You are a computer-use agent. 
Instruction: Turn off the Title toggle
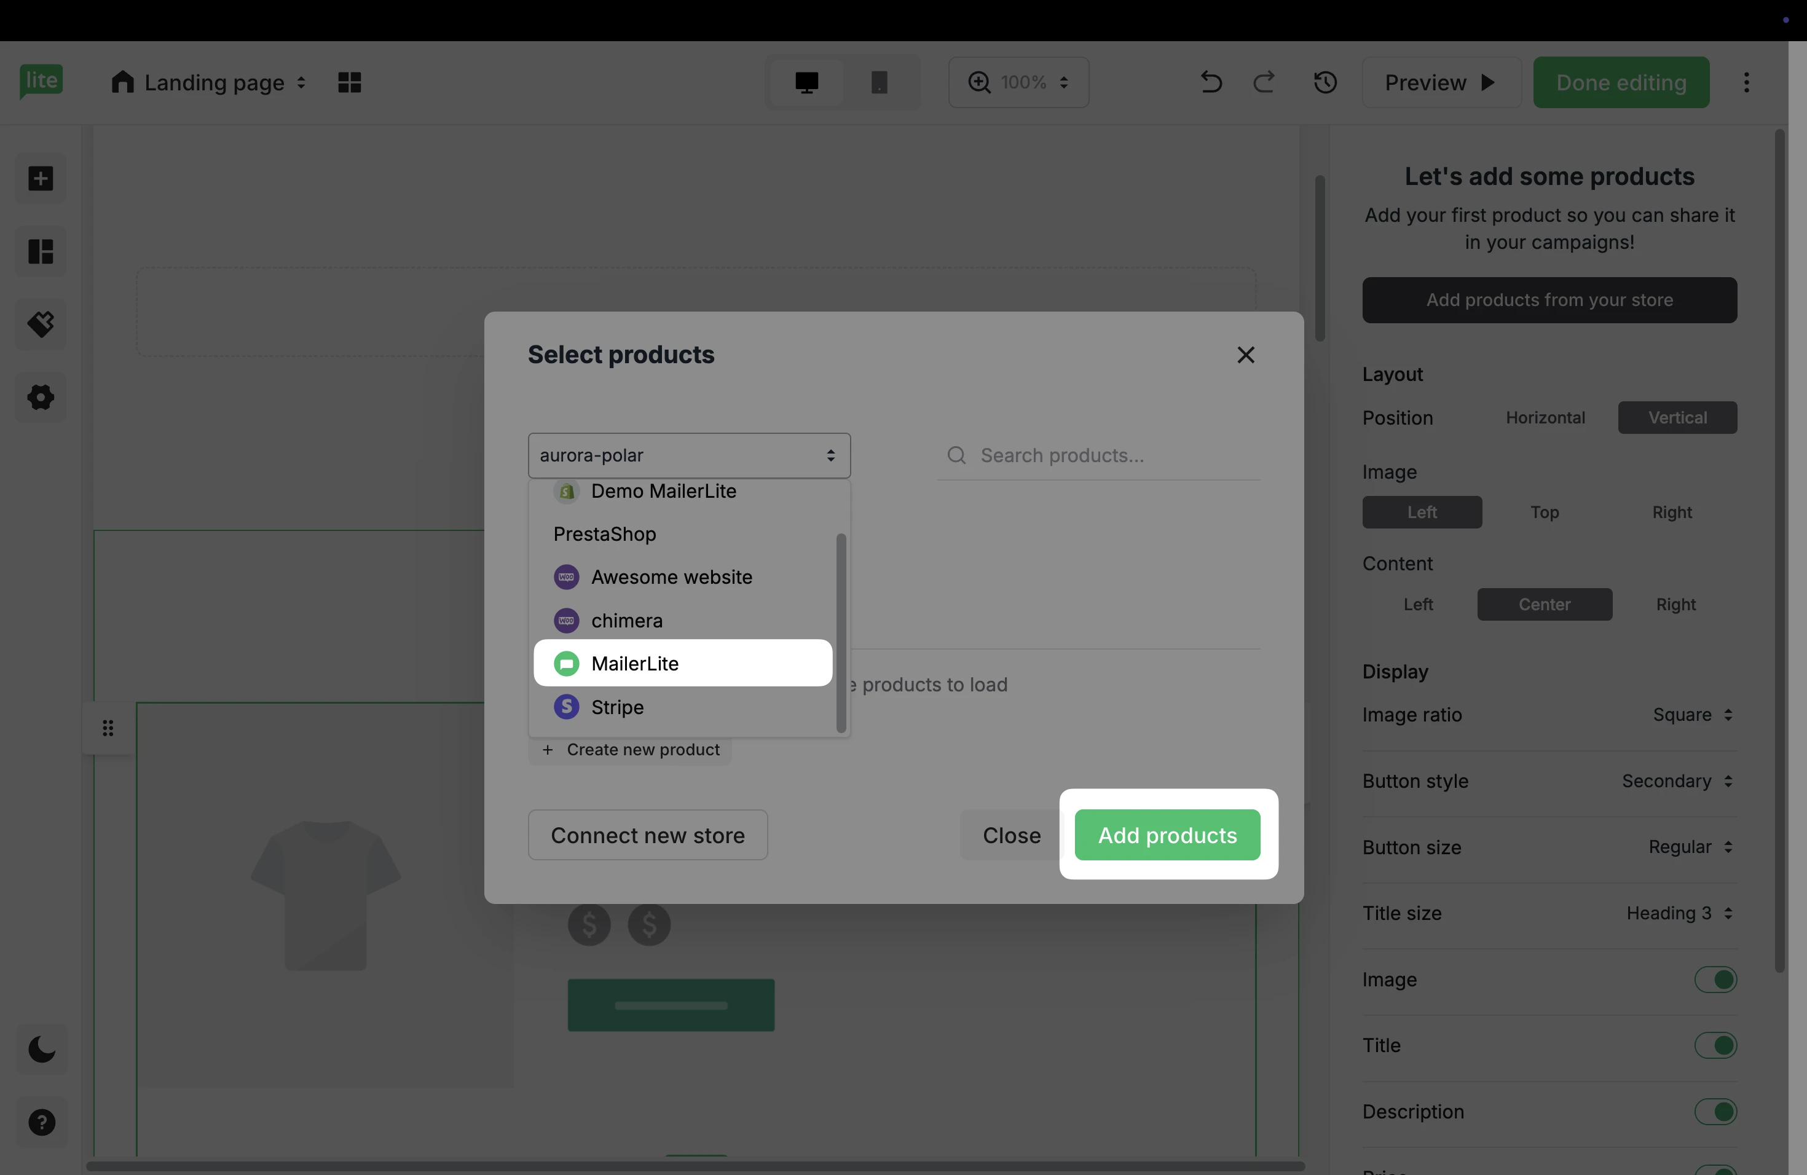(1715, 1045)
